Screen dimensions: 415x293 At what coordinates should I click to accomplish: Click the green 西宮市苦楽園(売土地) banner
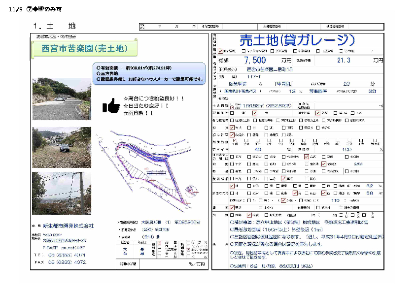click(x=84, y=48)
